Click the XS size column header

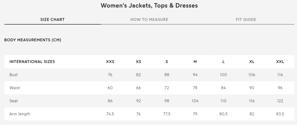click(x=138, y=62)
